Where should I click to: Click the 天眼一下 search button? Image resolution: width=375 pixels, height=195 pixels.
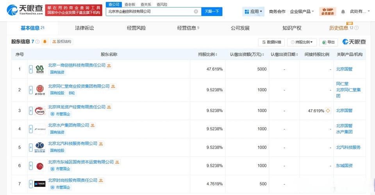tap(212, 11)
